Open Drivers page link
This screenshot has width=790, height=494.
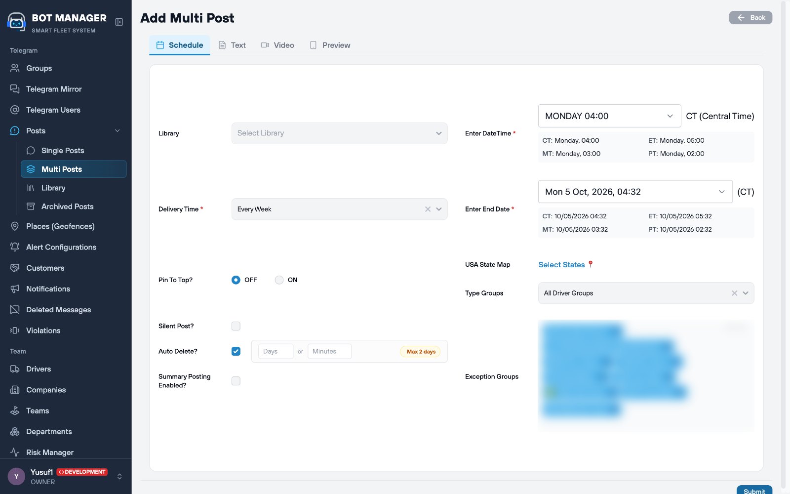click(39, 369)
